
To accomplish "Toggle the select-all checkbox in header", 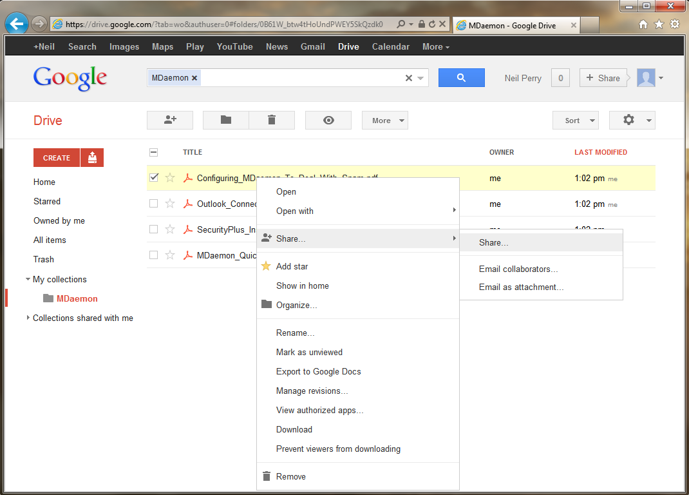I will point(153,152).
